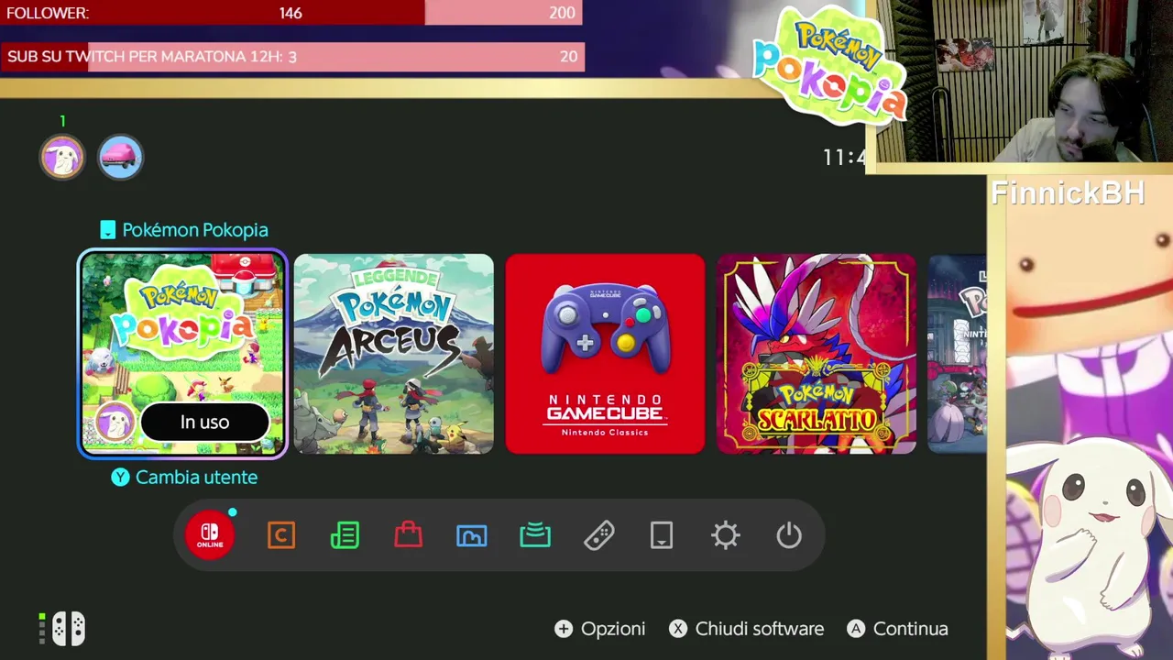
Task: Open the Power sleep mode icon
Action: pyautogui.click(x=789, y=535)
